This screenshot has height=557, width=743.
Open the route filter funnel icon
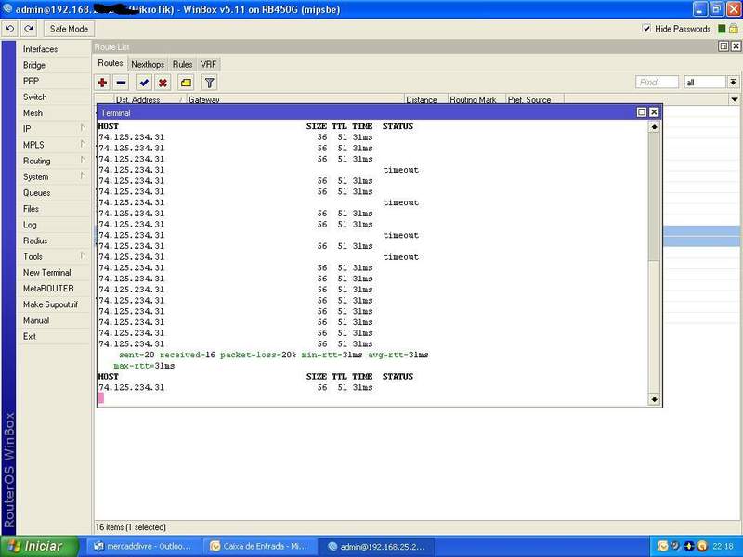coord(209,83)
